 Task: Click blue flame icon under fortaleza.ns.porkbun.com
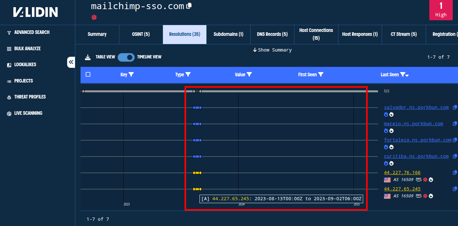click(x=386, y=147)
